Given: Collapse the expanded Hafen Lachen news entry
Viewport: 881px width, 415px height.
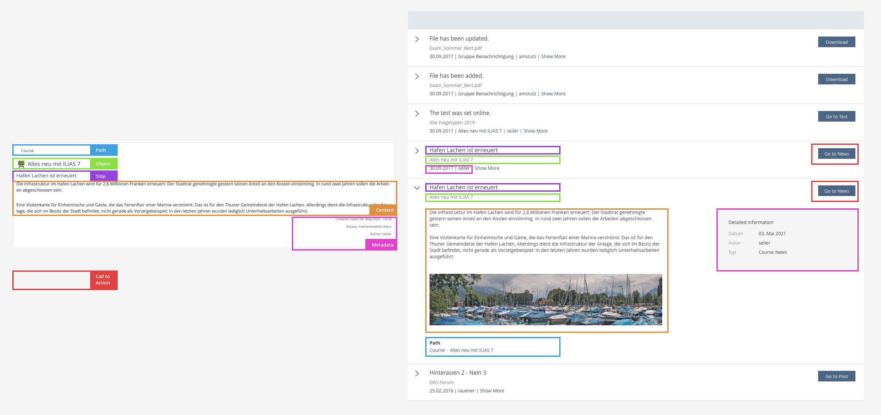Looking at the screenshot, I should [x=417, y=188].
